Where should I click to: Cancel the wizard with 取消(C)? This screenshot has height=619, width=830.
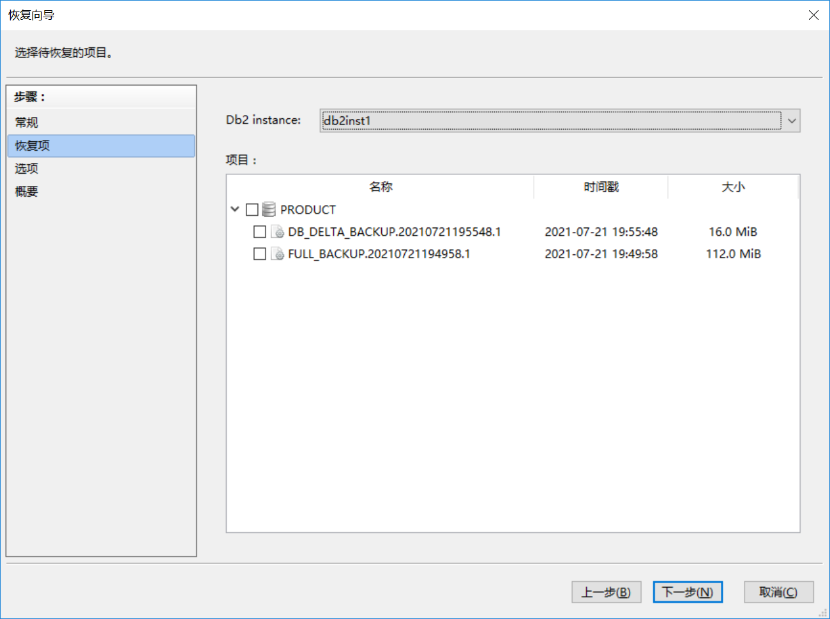(778, 592)
